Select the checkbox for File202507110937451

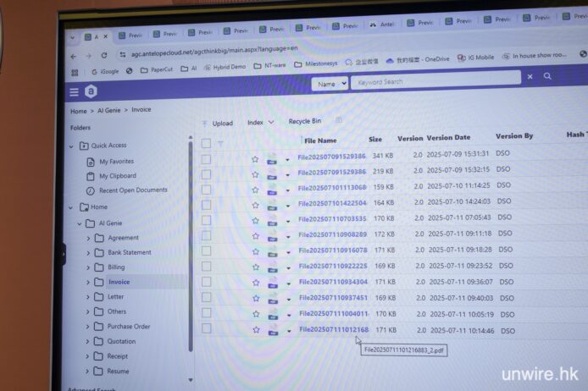[206, 298]
